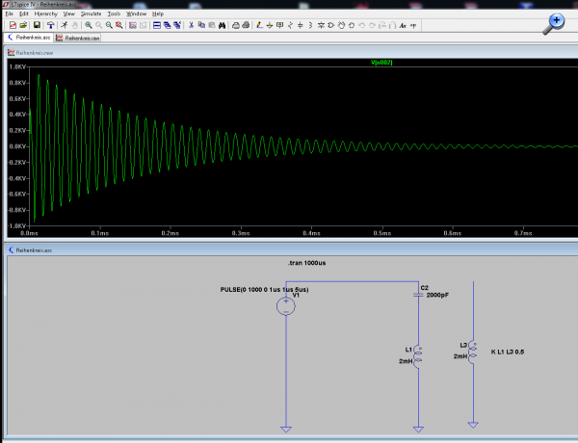Click the K L1 L3 0.5 coupling directive

508,352
